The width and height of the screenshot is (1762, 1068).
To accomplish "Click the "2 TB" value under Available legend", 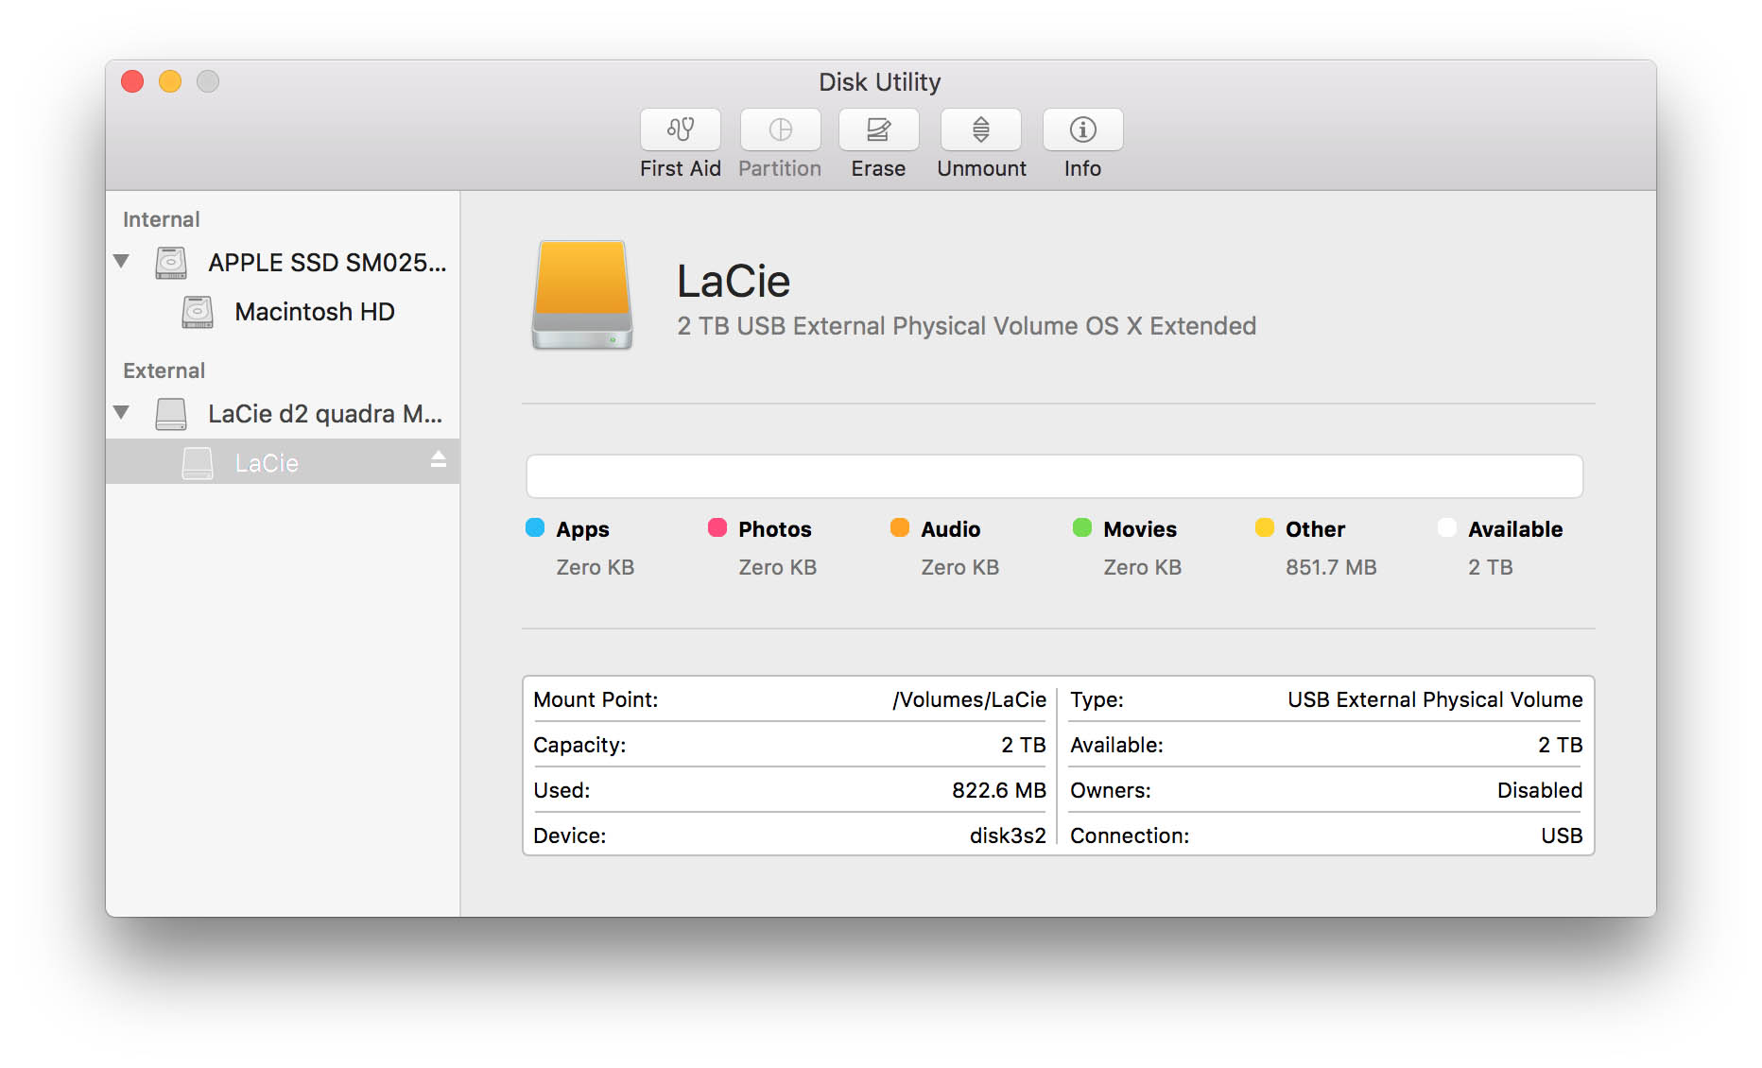I will coord(1491,568).
